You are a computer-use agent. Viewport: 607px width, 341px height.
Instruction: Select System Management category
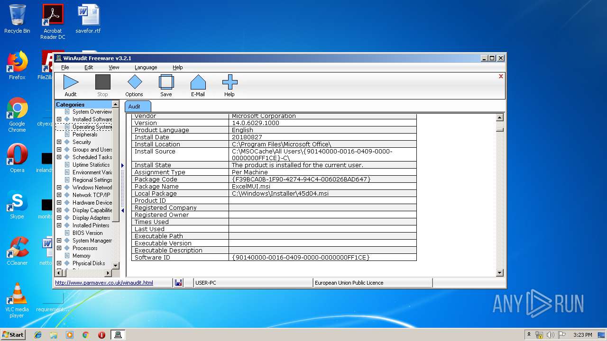tap(92, 241)
